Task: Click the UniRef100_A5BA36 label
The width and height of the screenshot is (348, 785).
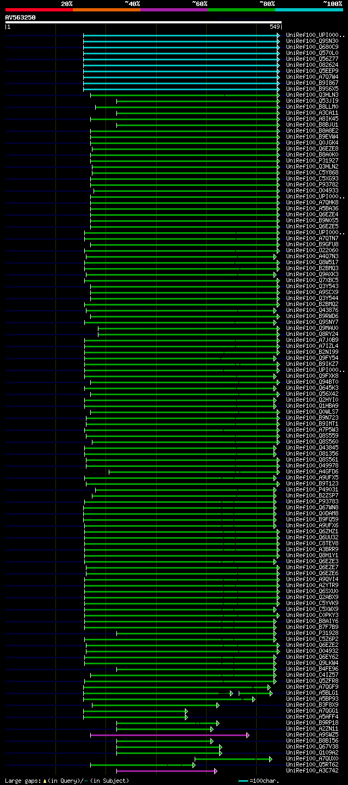Action: (312, 208)
